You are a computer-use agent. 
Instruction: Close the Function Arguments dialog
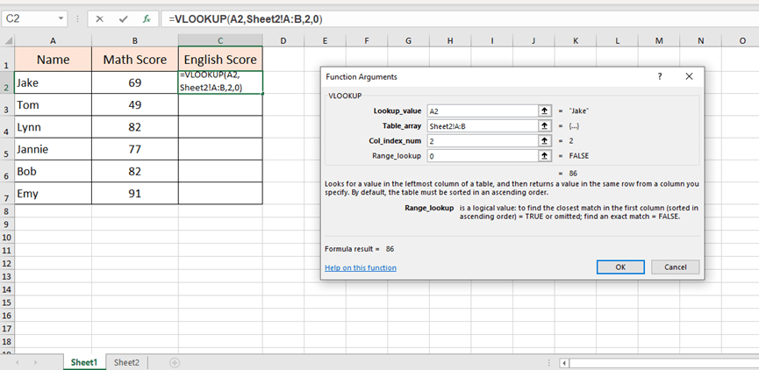coord(690,76)
